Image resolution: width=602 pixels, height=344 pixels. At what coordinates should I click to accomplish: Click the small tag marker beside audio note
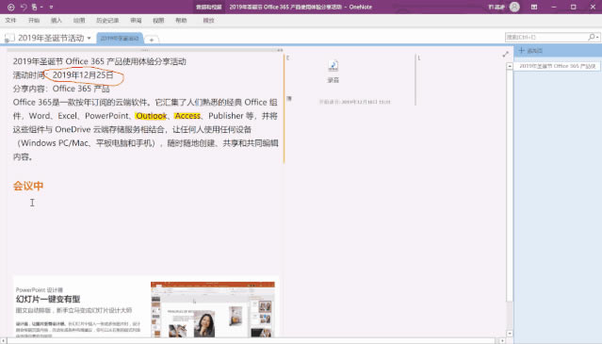pos(289,99)
